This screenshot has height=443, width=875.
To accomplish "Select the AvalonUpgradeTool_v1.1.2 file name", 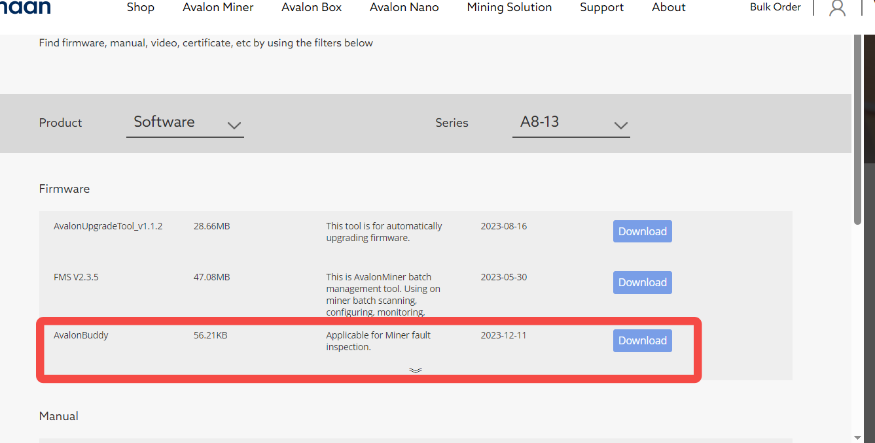I will [108, 226].
